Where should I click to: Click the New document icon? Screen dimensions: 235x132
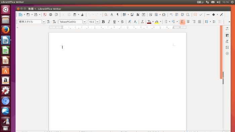coord(20,15)
